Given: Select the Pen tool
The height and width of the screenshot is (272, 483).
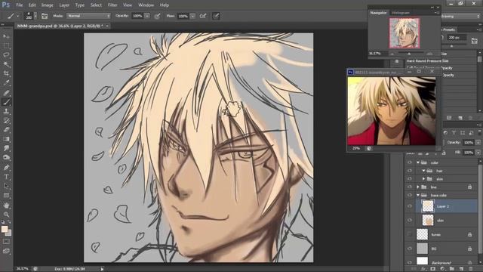Looking at the screenshot, I should 6,168.
